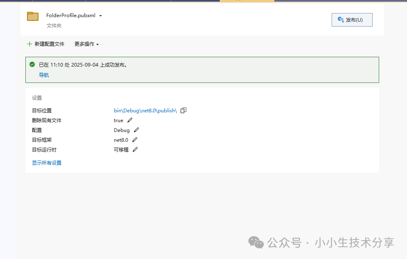Edit 删除现有文件 using its pencil icon

[130, 120]
